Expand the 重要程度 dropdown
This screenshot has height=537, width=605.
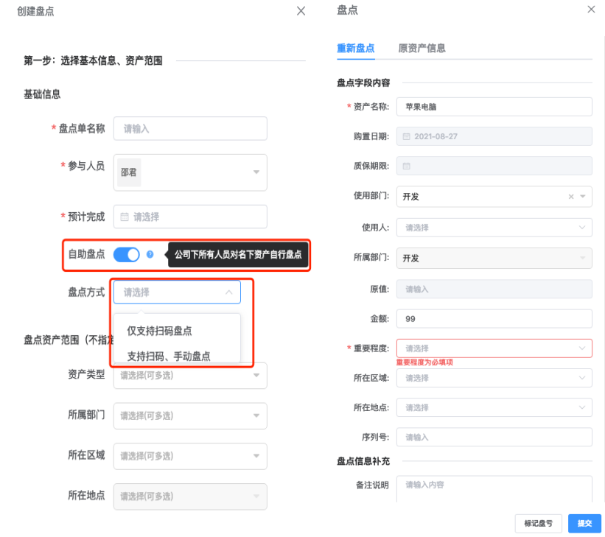[581, 348]
